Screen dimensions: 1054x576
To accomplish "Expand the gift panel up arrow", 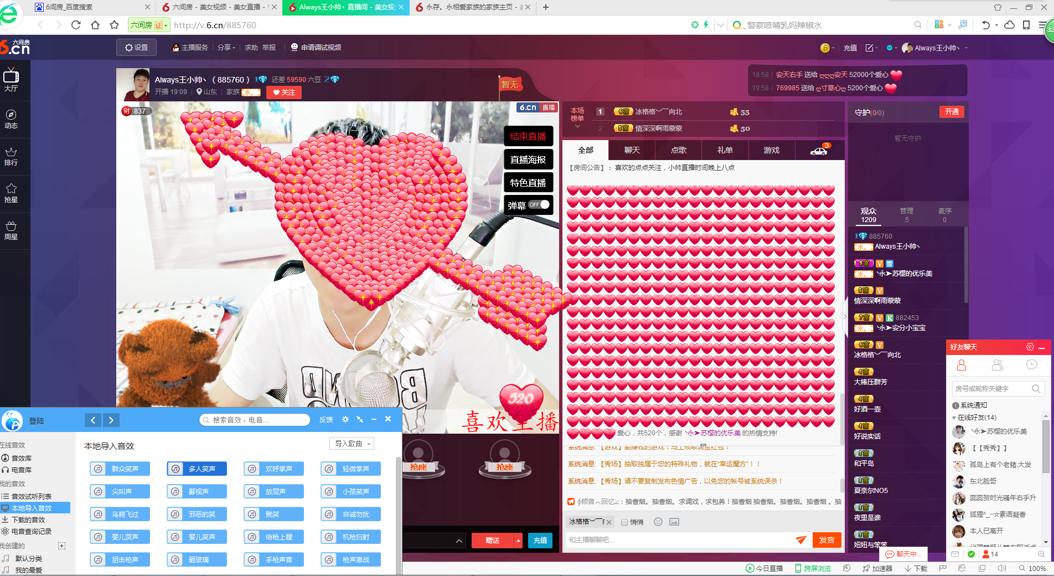I will tap(459, 541).
